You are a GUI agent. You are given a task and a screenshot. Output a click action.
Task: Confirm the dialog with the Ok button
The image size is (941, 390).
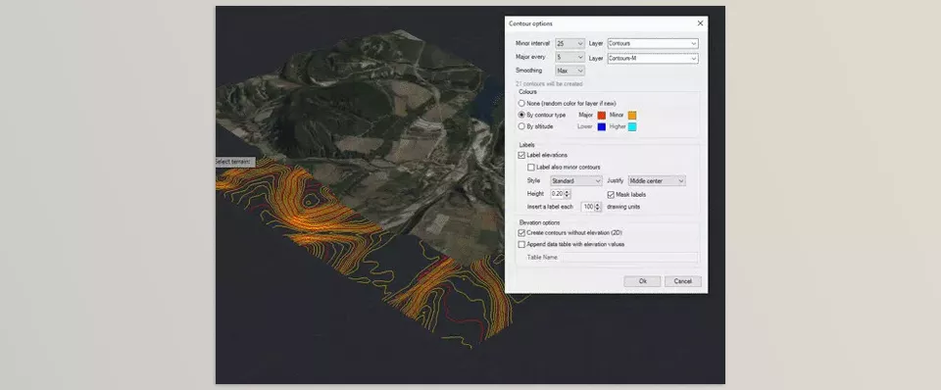(x=642, y=281)
